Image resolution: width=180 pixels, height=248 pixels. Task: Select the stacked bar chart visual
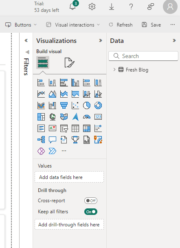[x=41, y=83]
